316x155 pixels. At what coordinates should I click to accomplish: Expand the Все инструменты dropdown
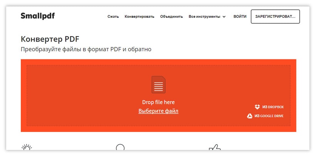[207, 17]
